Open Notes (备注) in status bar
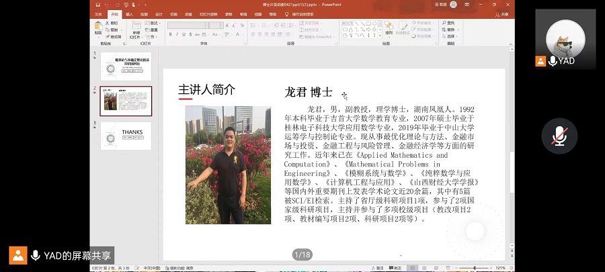The height and width of the screenshot is (272, 605). coord(379,267)
